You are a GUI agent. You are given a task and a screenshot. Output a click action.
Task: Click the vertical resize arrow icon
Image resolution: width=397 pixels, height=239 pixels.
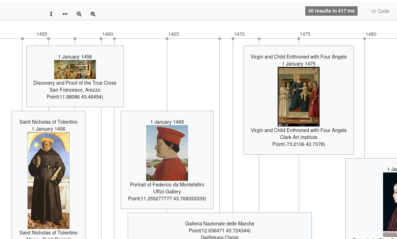[51, 14]
